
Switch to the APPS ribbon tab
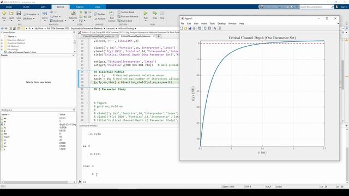point(43,7)
